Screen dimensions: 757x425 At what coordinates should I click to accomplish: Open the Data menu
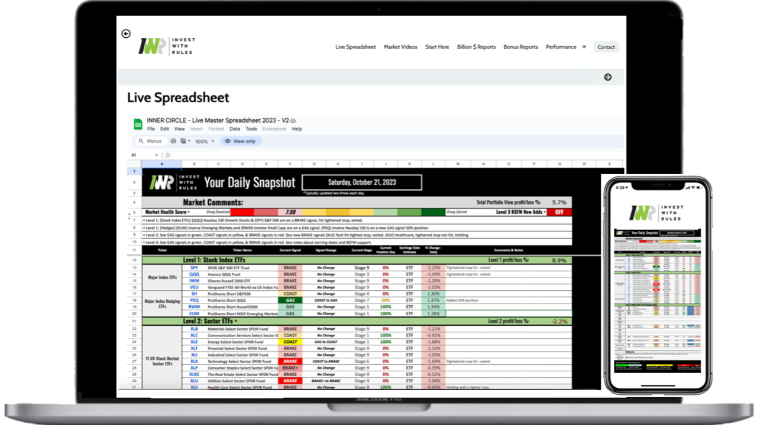pyautogui.click(x=235, y=129)
